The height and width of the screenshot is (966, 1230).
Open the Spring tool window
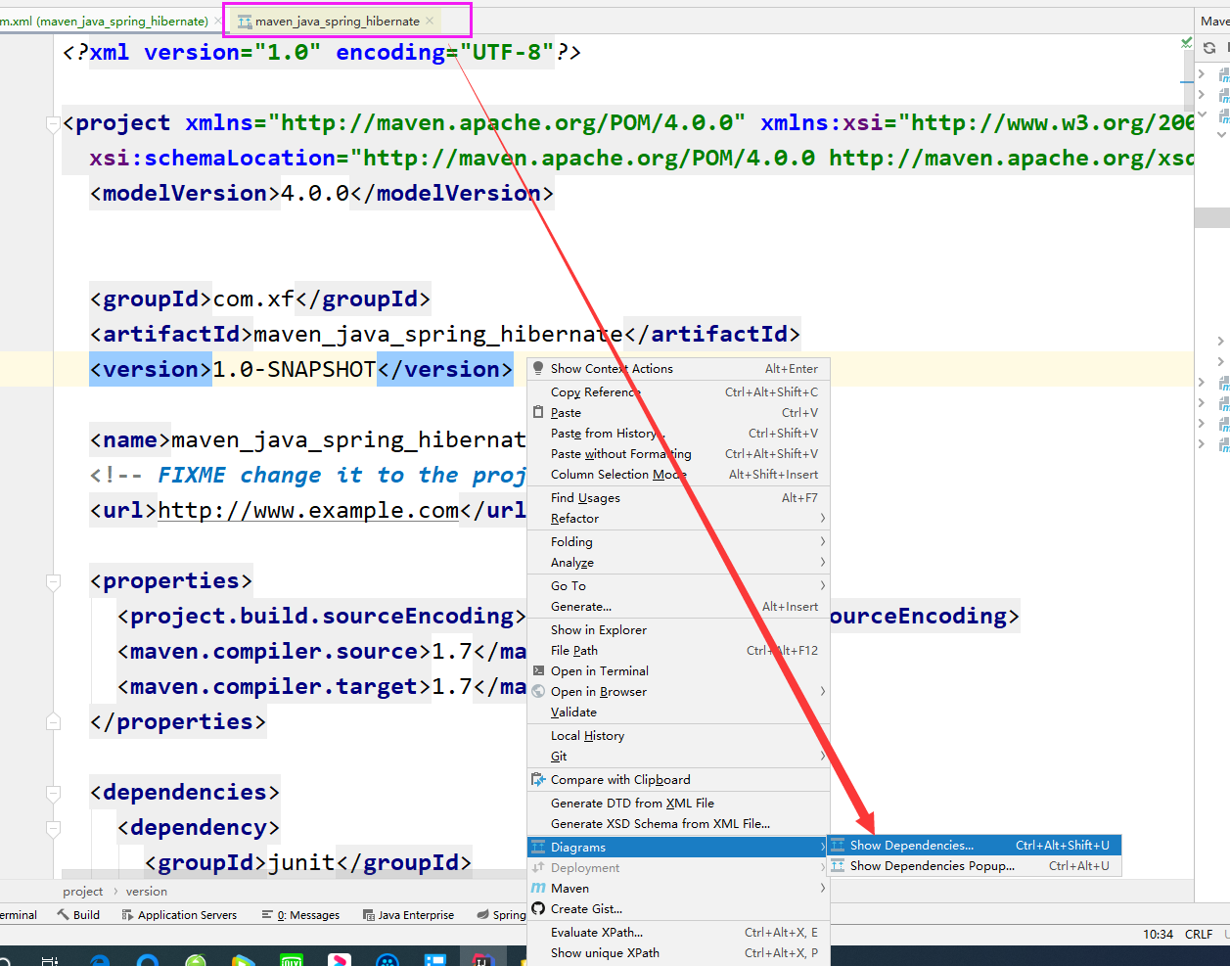point(501,915)
